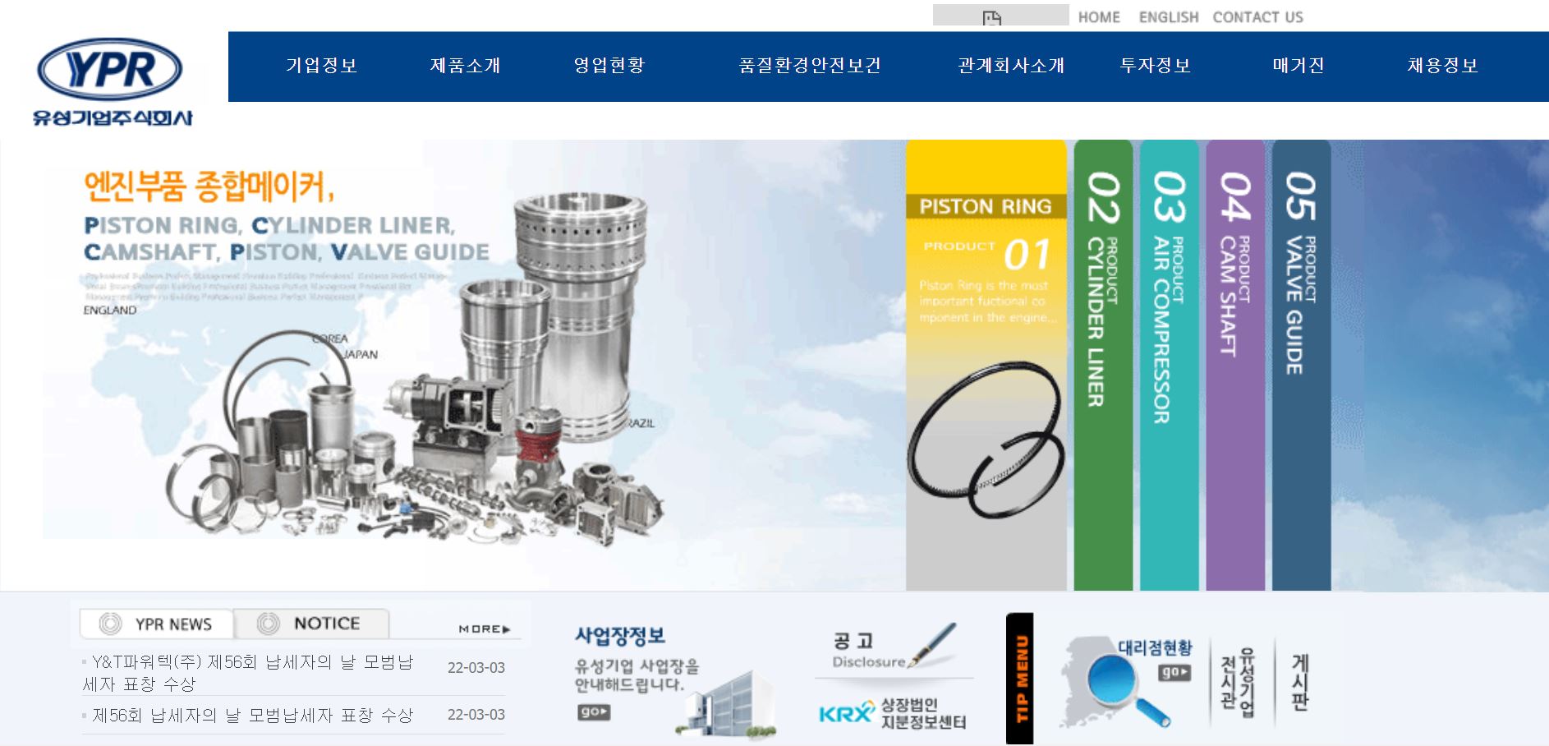
Task: Open the 투자정보 menu
Action: pos(1155,66)
